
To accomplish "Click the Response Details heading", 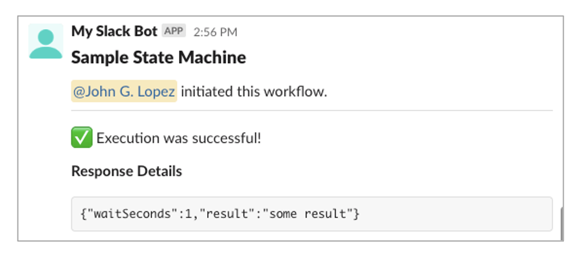I will click(126, 172).
